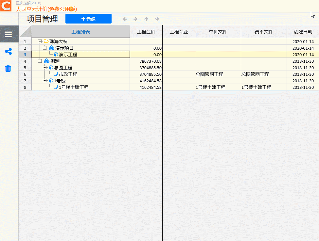This screenshot has width=319, height=241.
Task: Click the trash delete icon
Action: pyautogui.click(x=8, y=68)
